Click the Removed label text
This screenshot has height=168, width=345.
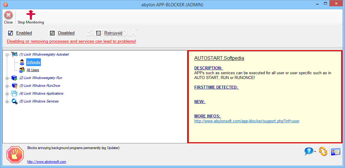(x=113, y=33)
